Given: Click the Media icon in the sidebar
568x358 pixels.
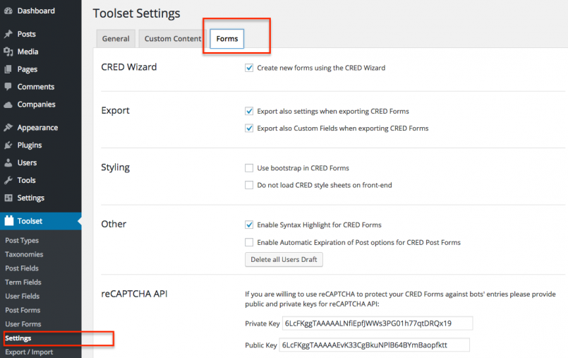Looking at the screenshot, I should click(x=8, y=52).
